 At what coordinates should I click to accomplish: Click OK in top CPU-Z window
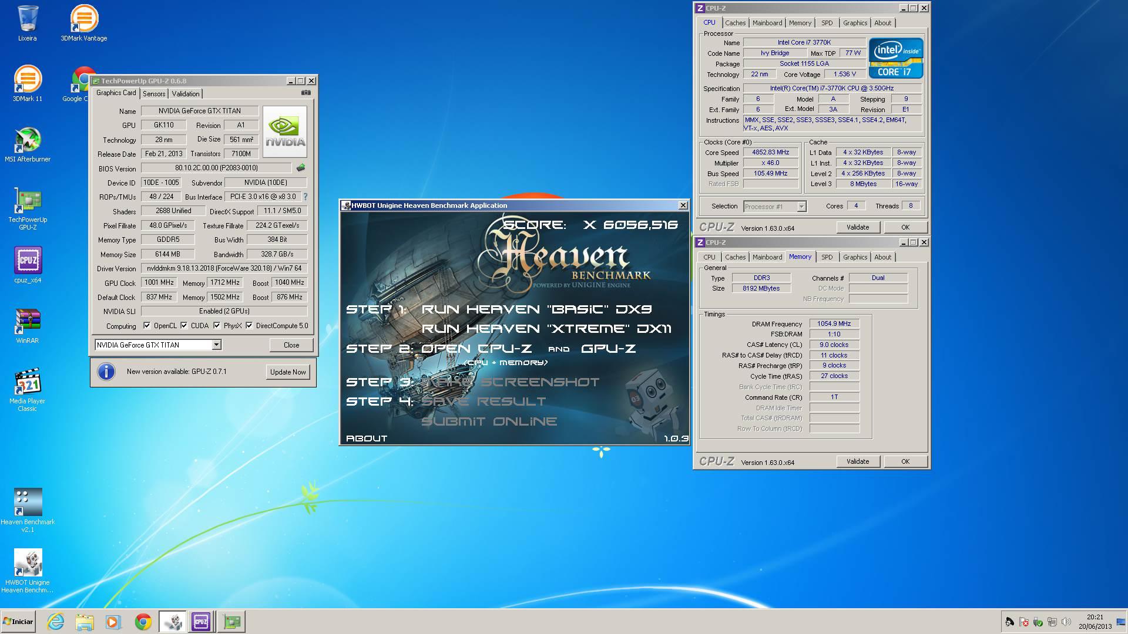point(905,227)
